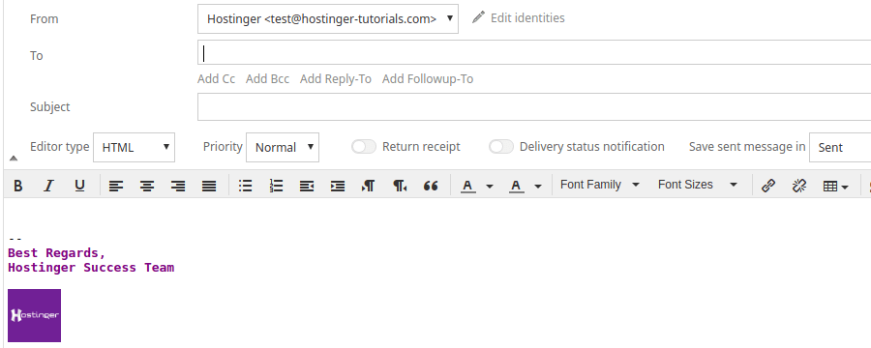Insert numbered list
This screenshot has height=348, width=871.
(276, 186)
